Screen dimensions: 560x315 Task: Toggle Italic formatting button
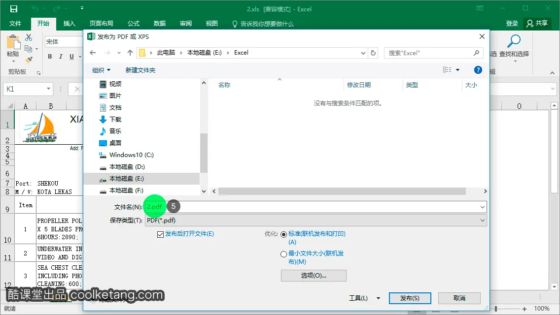[x=61, y=57]
